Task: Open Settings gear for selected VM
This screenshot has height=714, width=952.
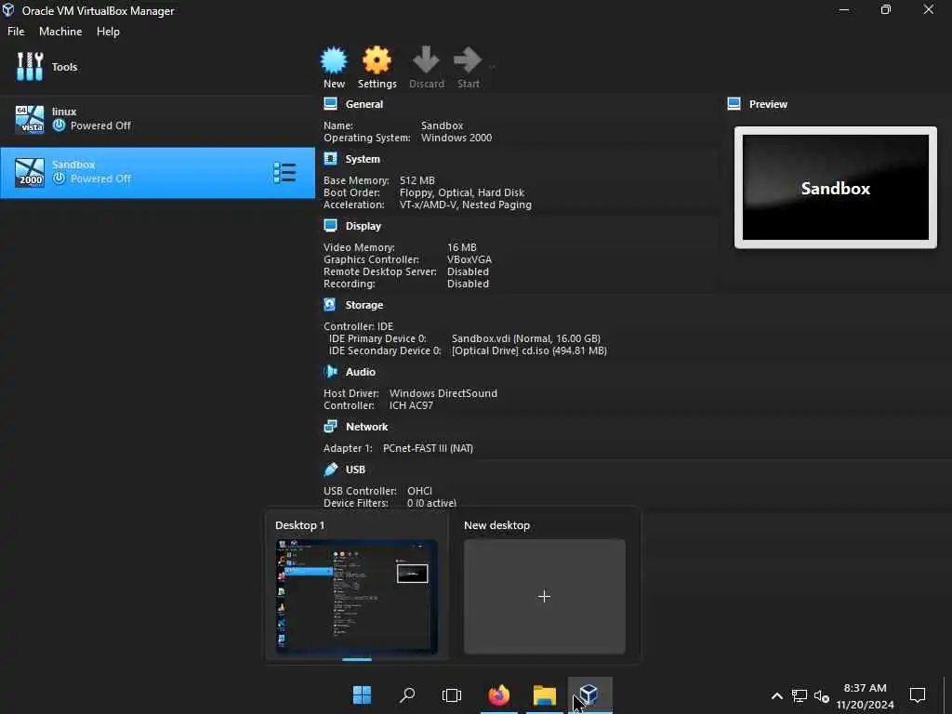Action: 377,60
